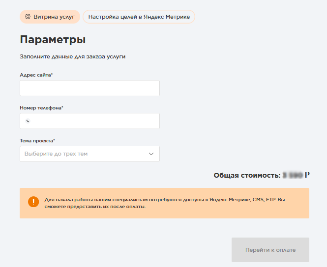Click the Адрес сайта label
The image size is (327, 267).
coord(36,75)
